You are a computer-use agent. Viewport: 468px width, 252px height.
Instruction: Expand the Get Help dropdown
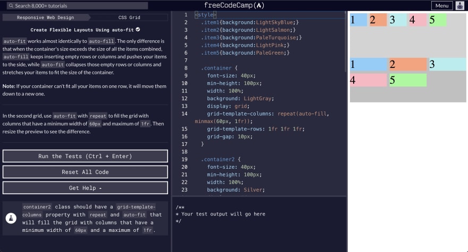pos(85,188)
